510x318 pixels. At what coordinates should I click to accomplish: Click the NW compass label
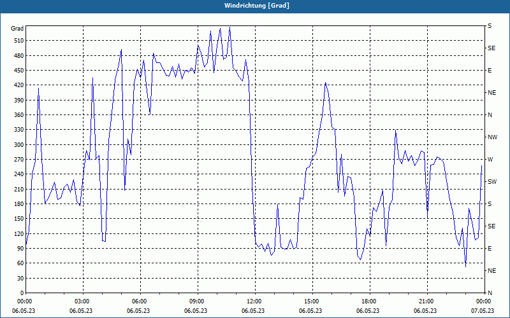point(492,137)
